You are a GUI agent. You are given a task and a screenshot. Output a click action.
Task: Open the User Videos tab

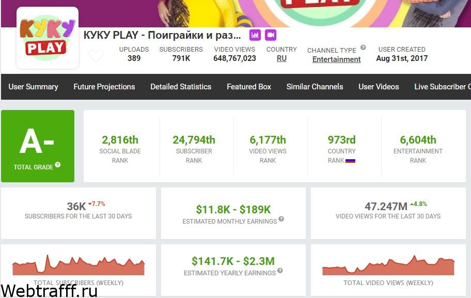point(379,87)
